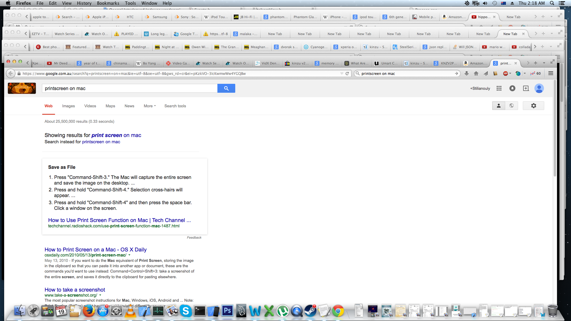Expand the More search category dropdown
The image size is (571, 321).
point(150,106)
